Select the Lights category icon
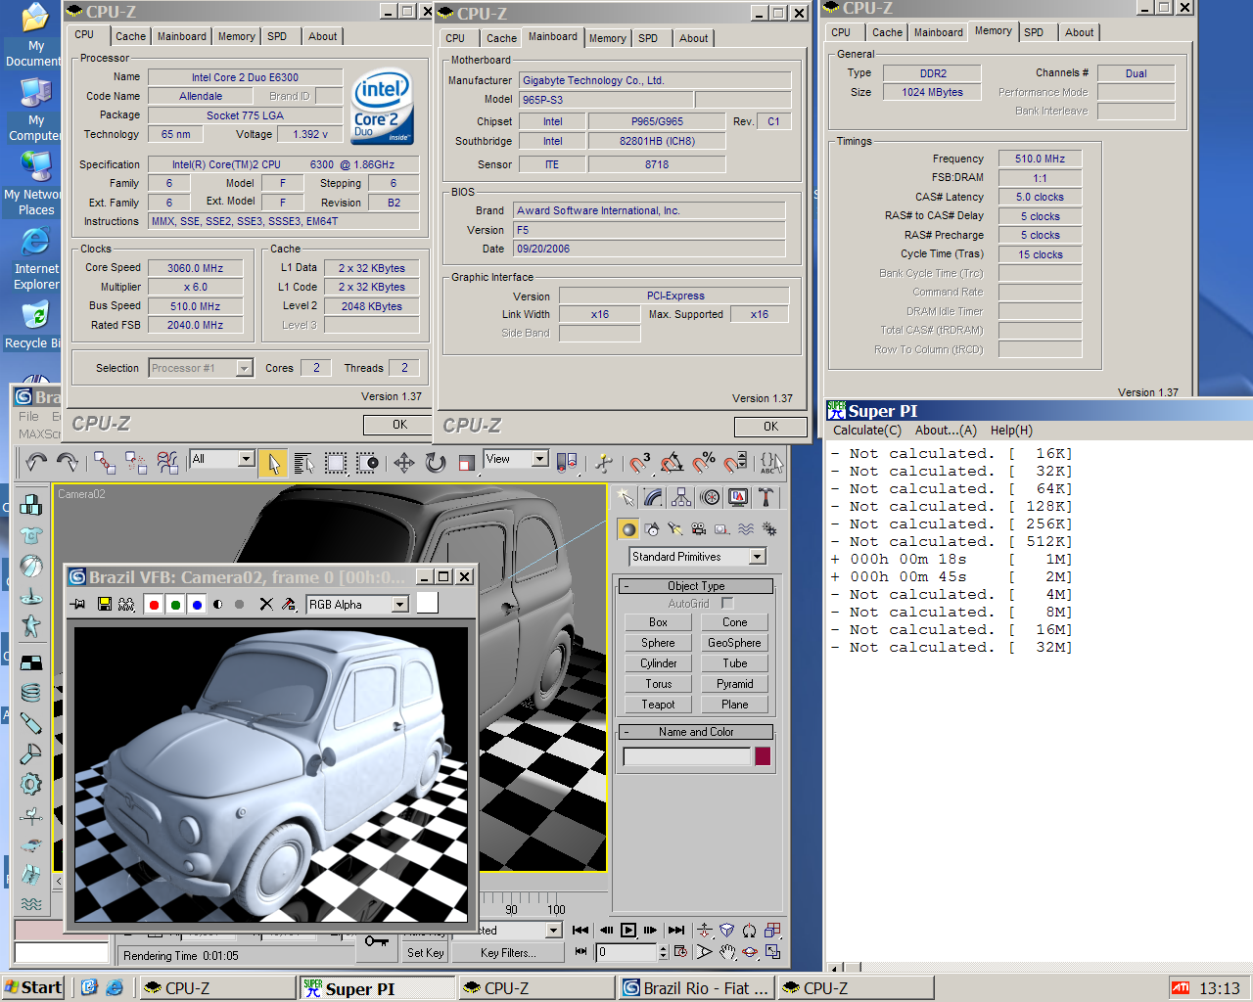The width and height of the screenshot is (1253, 1002). click(x=675, y=529)
